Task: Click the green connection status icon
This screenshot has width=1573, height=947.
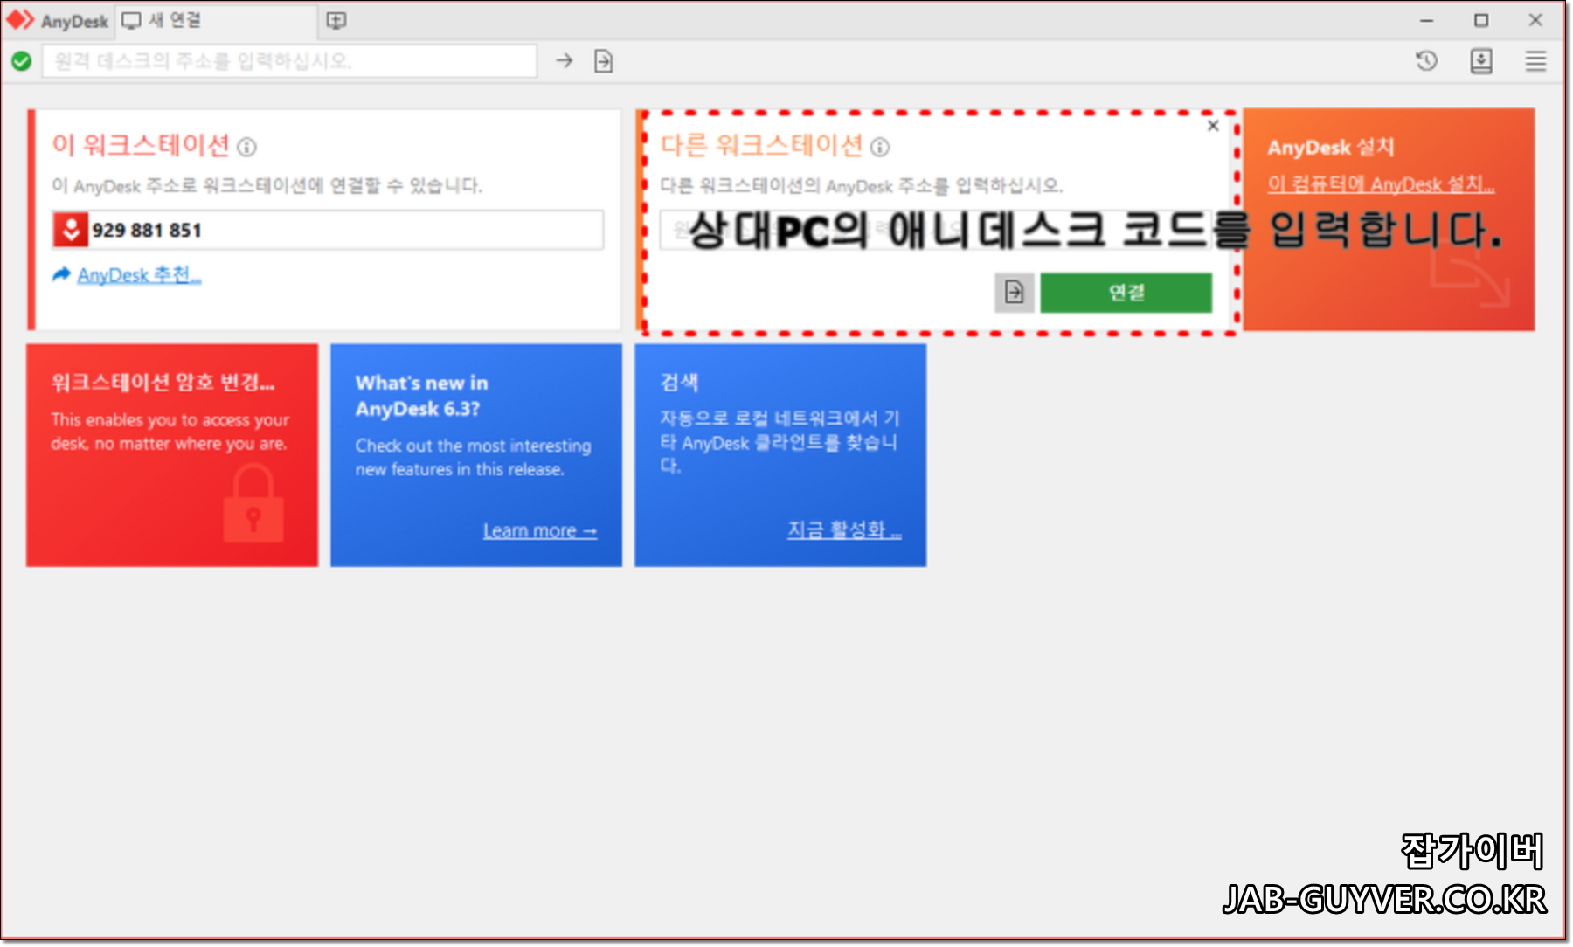Action: pos(21,61)
